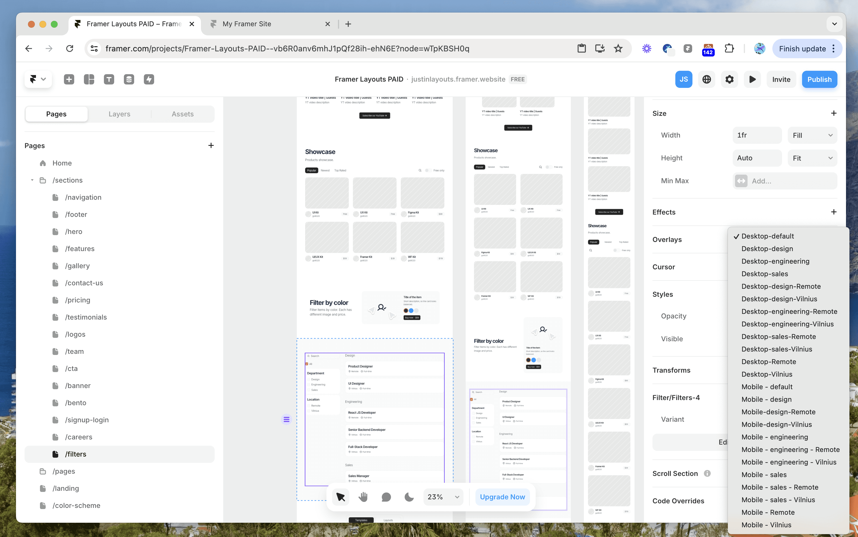Select the hand pan tool
Screen dimensions: 858x537
(x=363, y=497)
